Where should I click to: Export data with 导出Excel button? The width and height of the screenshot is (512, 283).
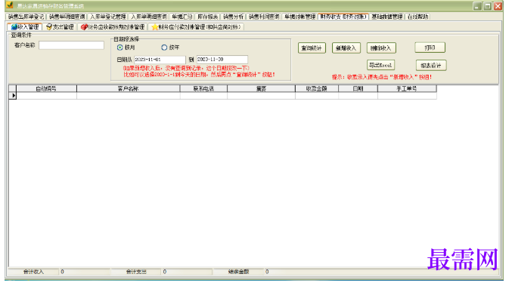pos(380,65)
